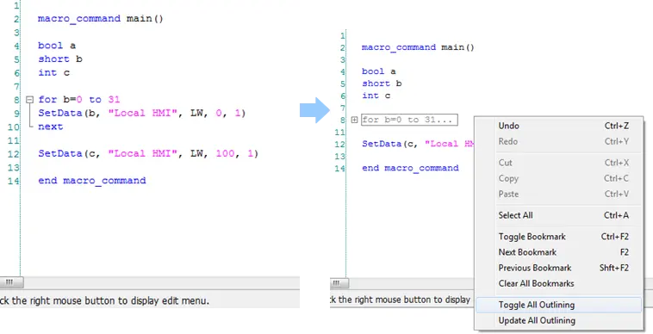Click collapsed 'for b=0 to 31...' box
This screenshot has width=653, height=334.
click(409, 120)
